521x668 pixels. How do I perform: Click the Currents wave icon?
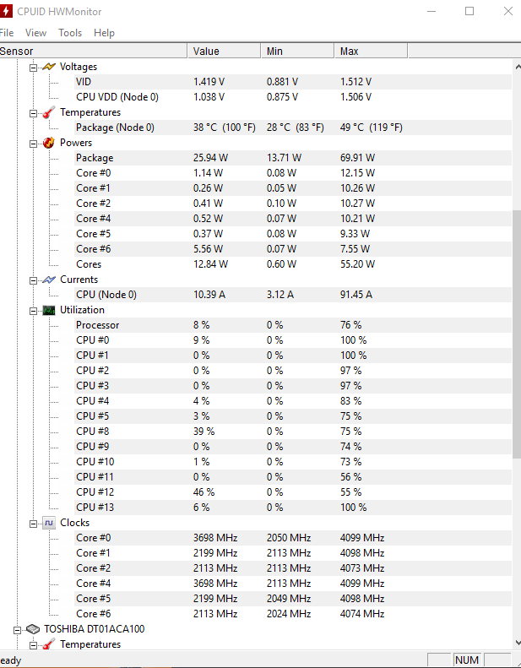pos(49,280)
